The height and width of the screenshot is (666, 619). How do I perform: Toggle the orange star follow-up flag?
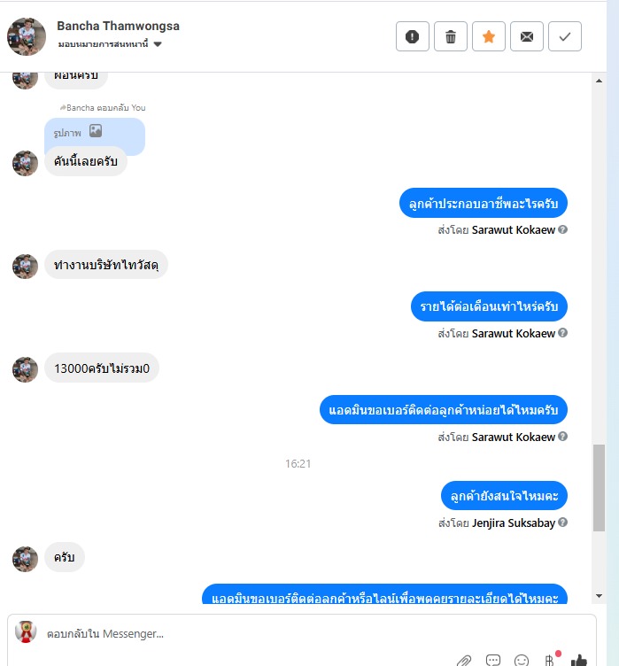click(489, 36)
